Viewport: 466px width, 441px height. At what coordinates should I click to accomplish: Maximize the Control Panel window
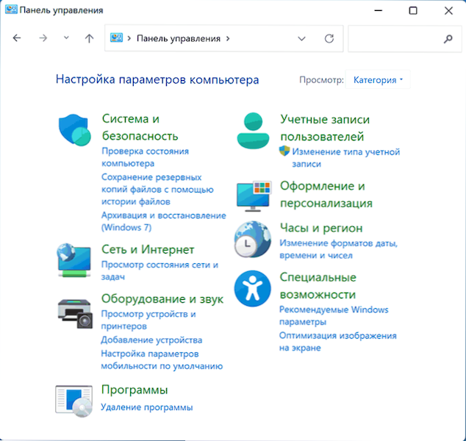(413, 10)
